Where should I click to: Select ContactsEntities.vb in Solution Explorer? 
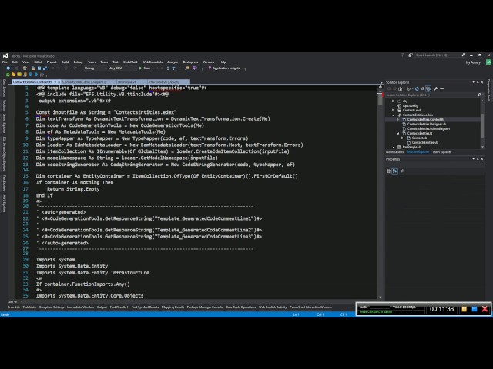424,142
